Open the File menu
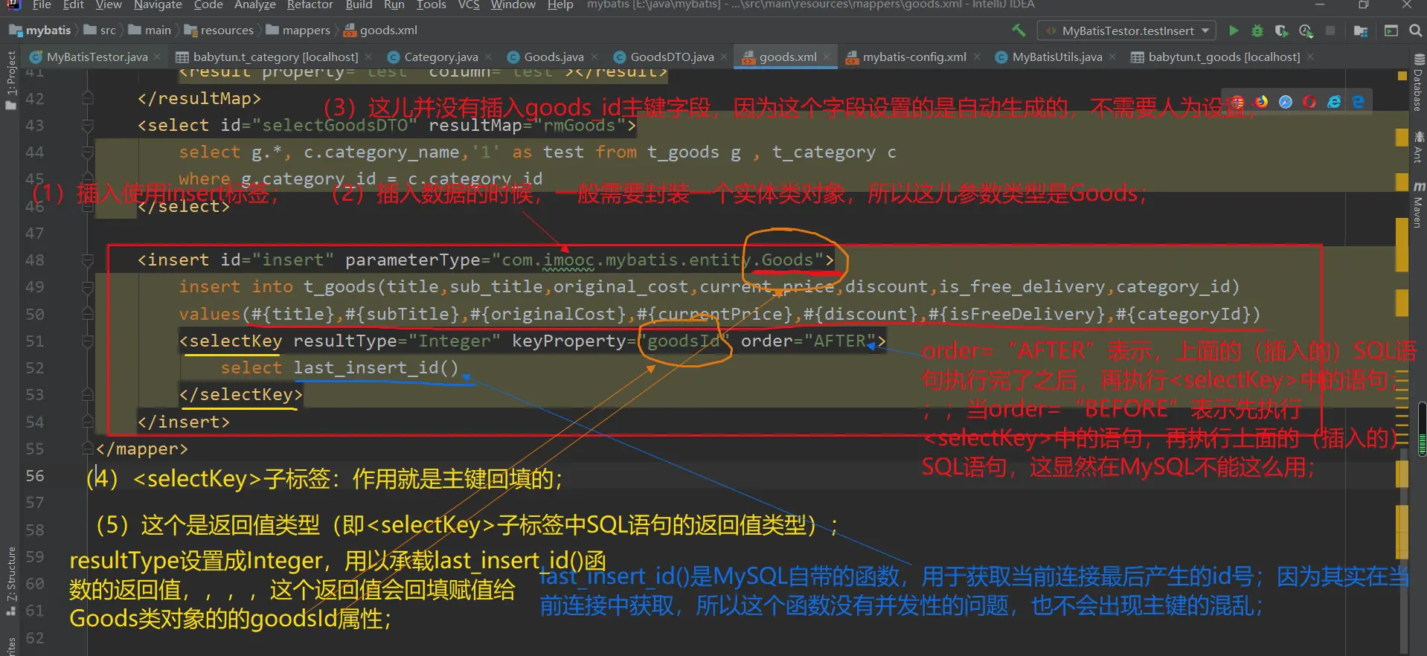The image size is (1427, 656). click(x=42, y=5)
